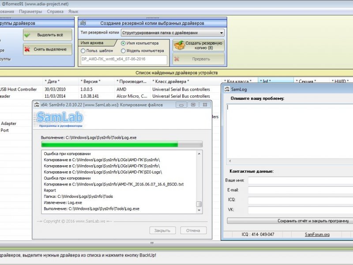This screenshot has height=265, width=353.
Task: Click the date 30/03/2010 cell
Action: point(55,89)
